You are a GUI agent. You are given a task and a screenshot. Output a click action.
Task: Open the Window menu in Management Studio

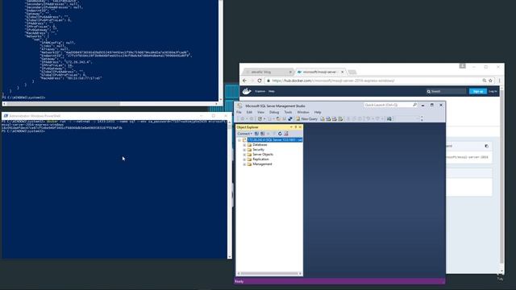click(303, 112)
